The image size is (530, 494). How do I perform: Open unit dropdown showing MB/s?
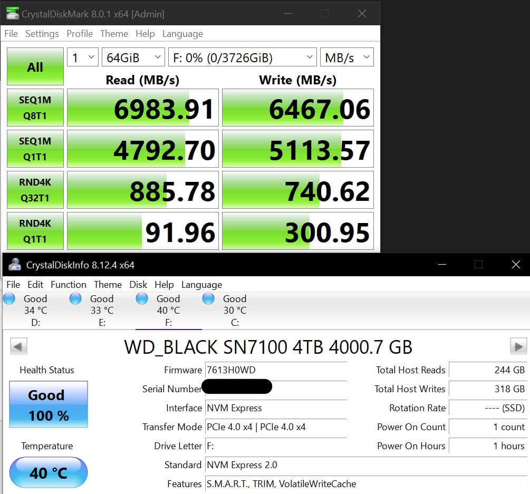[347, 57]
